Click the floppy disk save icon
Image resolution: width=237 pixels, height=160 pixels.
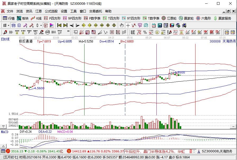click(x=172, y=25)
